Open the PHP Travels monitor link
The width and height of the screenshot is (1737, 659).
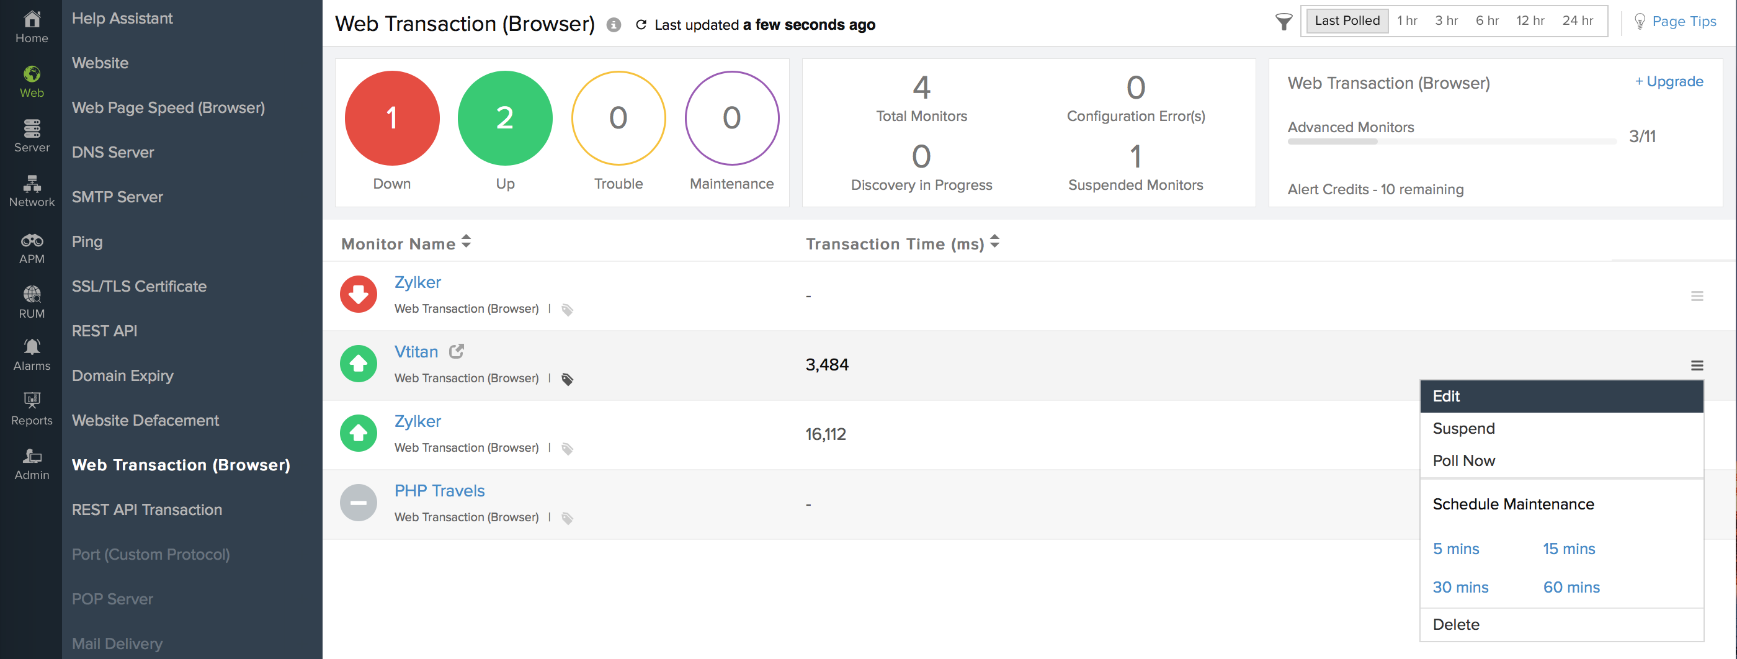tap(439, 490)
